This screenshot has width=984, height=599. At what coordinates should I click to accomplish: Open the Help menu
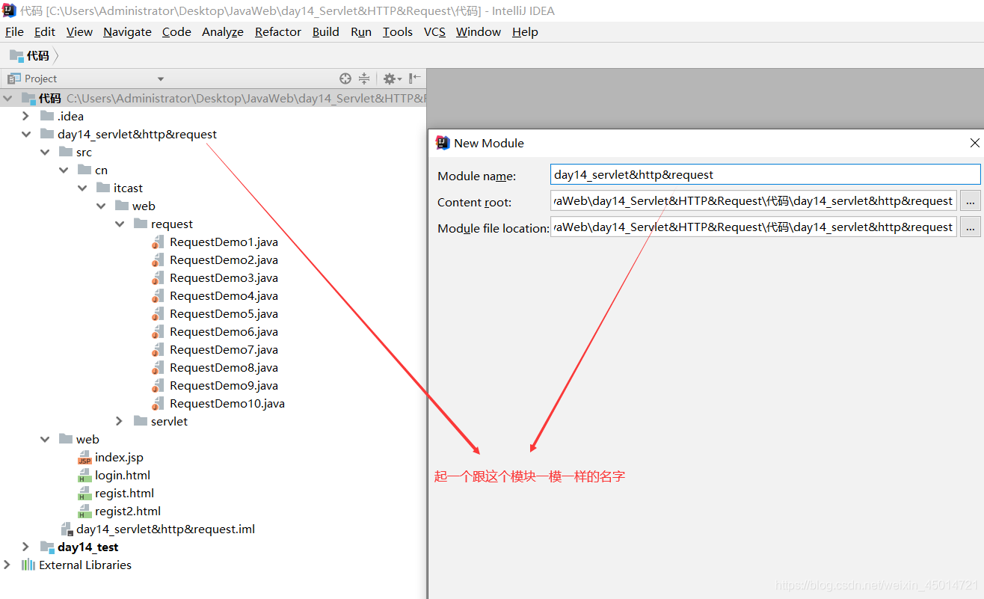tap(525, 31)
